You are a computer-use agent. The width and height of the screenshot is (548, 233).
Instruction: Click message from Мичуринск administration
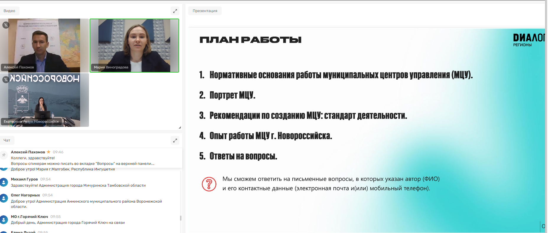pyautogui.click(x=78, y=185)
